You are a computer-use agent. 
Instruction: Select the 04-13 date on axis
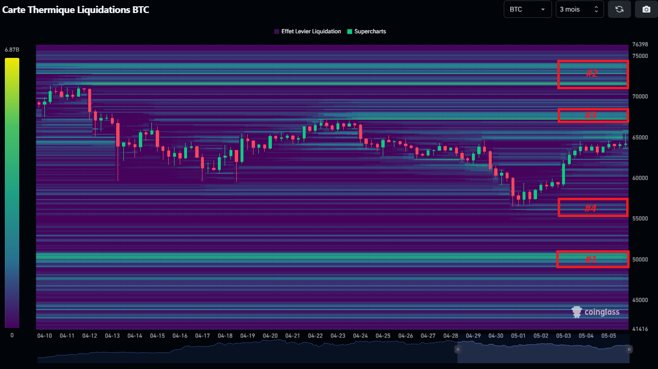click(112, 336)
